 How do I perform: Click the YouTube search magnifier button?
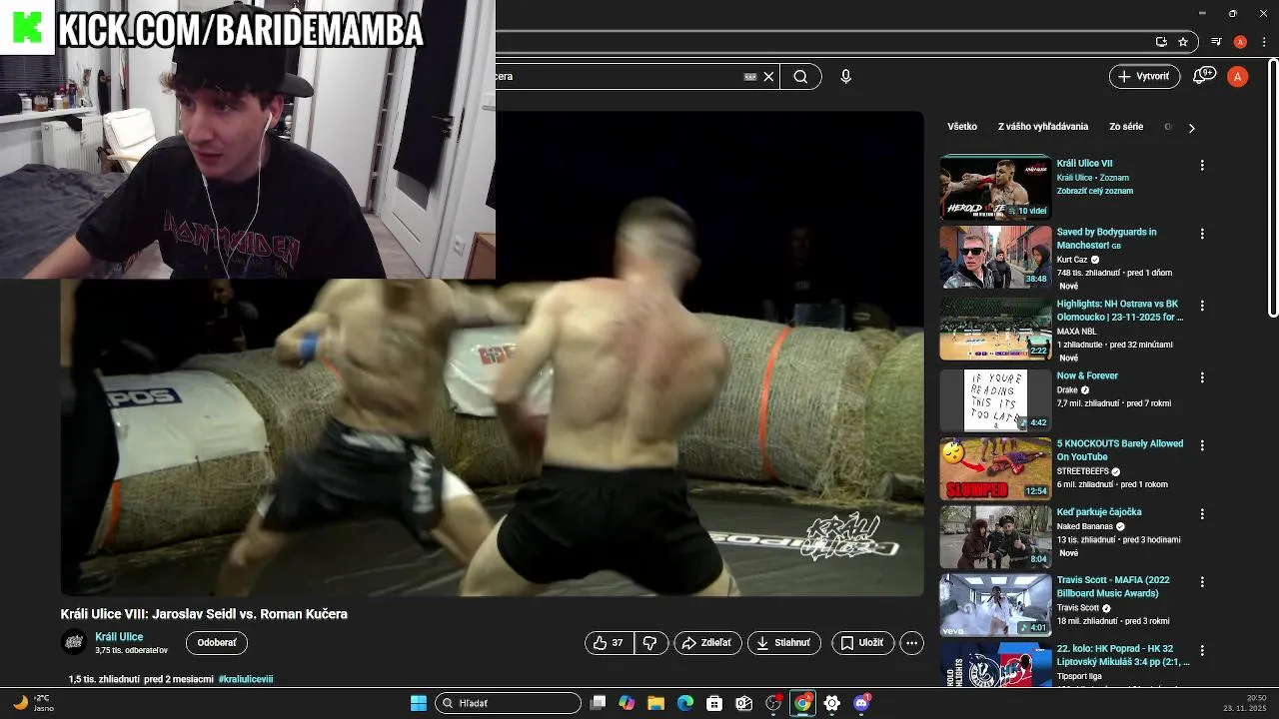800,76
